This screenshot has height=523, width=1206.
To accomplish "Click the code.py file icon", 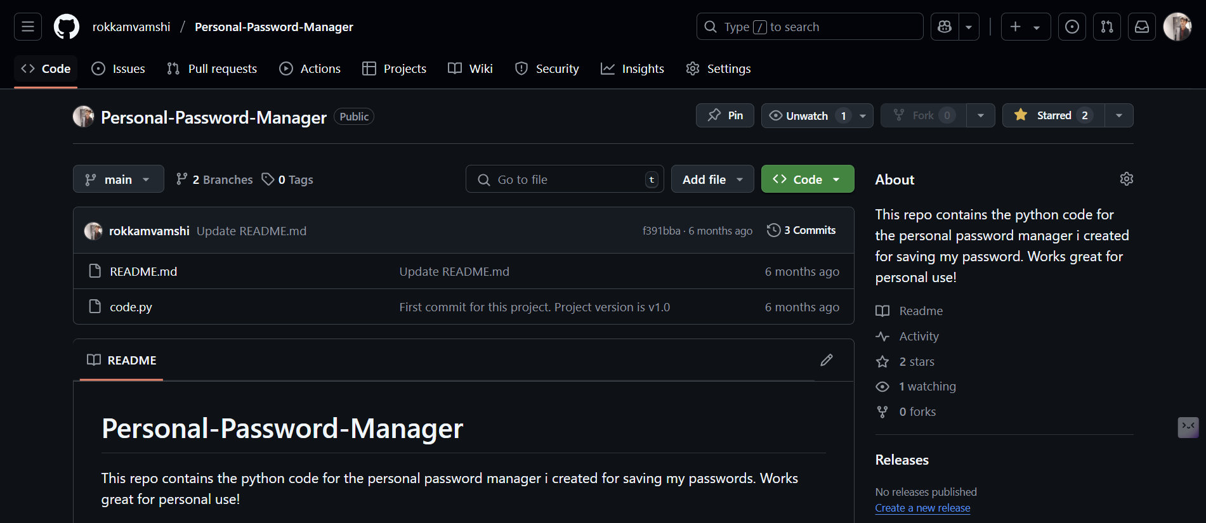I will pyautogui.click(x=95, y=307).
